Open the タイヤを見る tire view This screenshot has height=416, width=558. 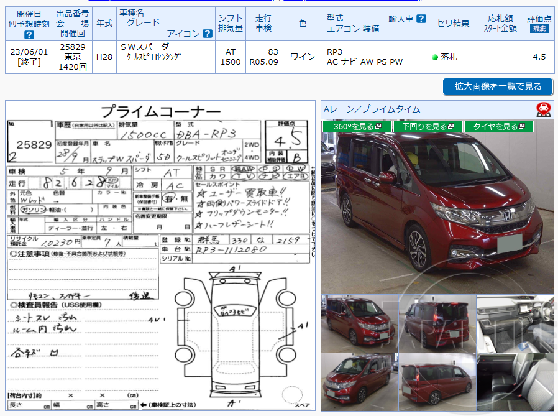[500, 126]
